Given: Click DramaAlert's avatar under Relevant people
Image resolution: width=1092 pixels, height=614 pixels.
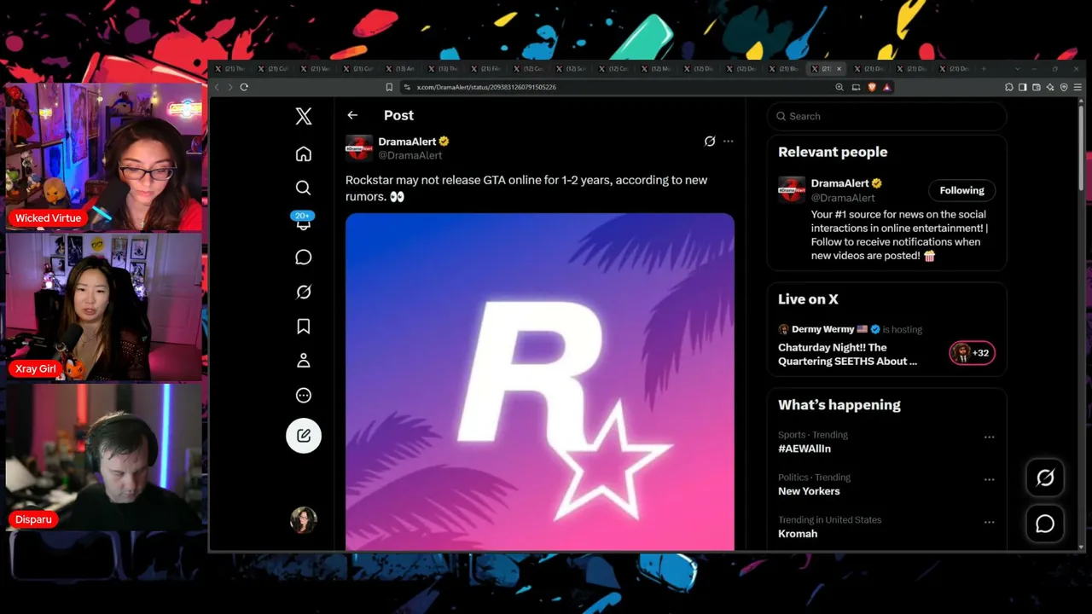Looking at the screenshot, I should [792, 189].
